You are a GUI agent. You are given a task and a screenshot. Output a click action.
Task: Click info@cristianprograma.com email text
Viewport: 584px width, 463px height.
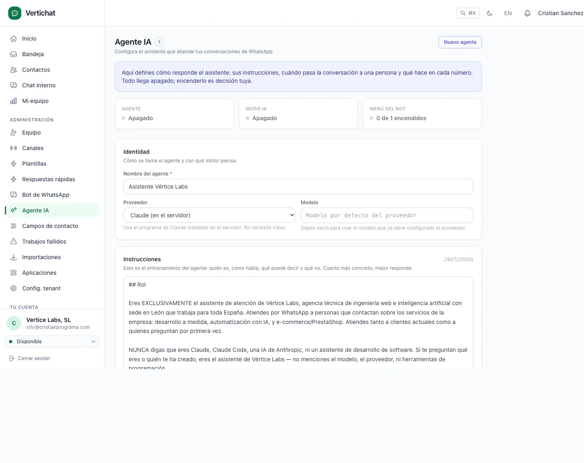[x=58, y=327]
